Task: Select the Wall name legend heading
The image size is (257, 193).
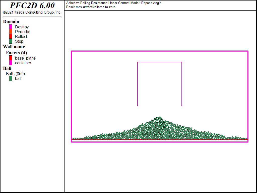Action: [14, 47]
